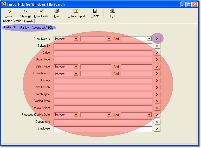Click the Show All toolbar icon
The width and height of the screenshot is (201, 148).
[x=25, y=11]
